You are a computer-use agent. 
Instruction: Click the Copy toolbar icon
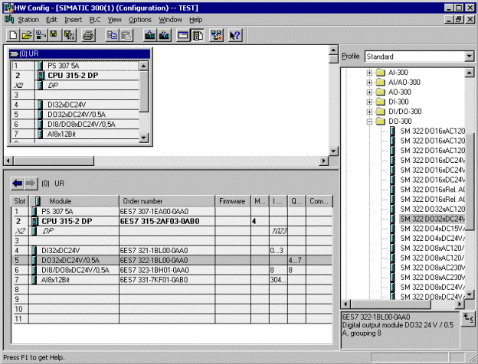coord(112,35)
